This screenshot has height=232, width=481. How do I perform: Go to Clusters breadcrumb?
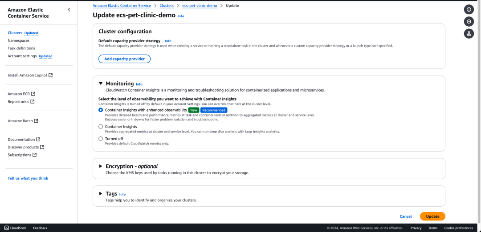coord(167,5)
